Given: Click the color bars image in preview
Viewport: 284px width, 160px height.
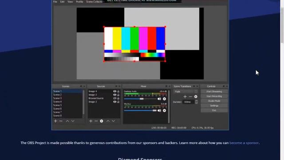Looking at the screenshot, I should coord(134,44).
